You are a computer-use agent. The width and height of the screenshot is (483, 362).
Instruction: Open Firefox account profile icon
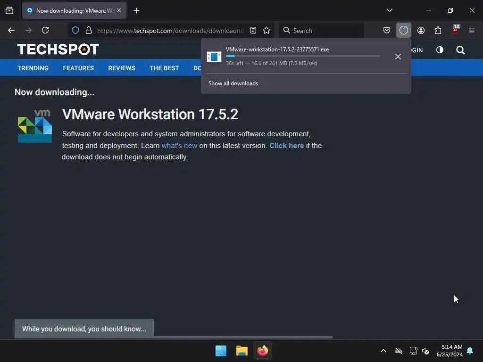tap(421, 30)
